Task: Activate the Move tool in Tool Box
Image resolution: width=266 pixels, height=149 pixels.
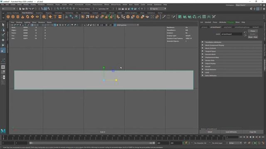Action: (3, 40)
